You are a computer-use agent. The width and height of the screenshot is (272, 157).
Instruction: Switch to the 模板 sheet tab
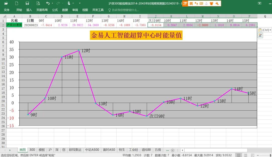click(42, 150)
